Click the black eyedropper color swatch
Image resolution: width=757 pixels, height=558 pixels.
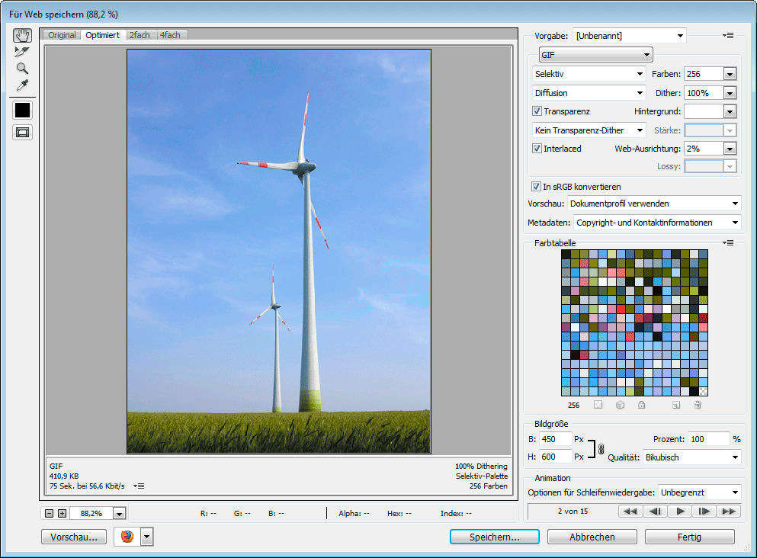pos(22,110)
